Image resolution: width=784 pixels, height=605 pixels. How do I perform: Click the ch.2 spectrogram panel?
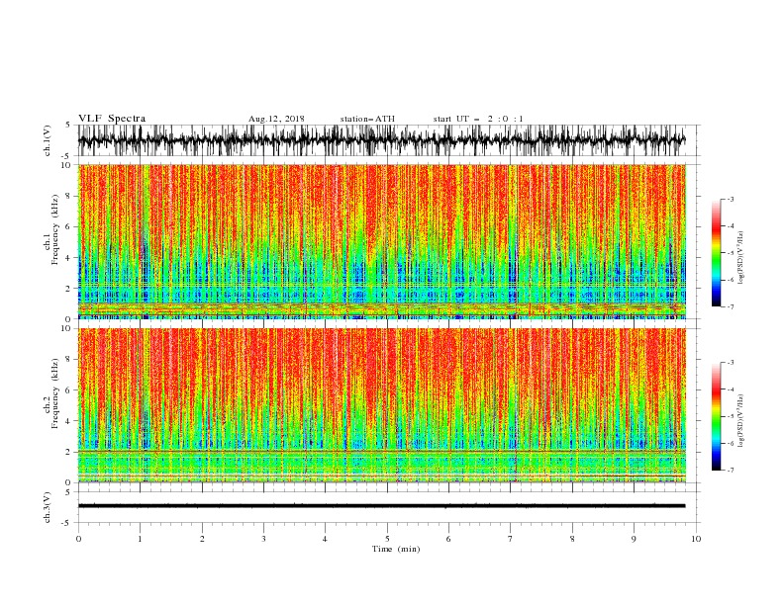381,405
